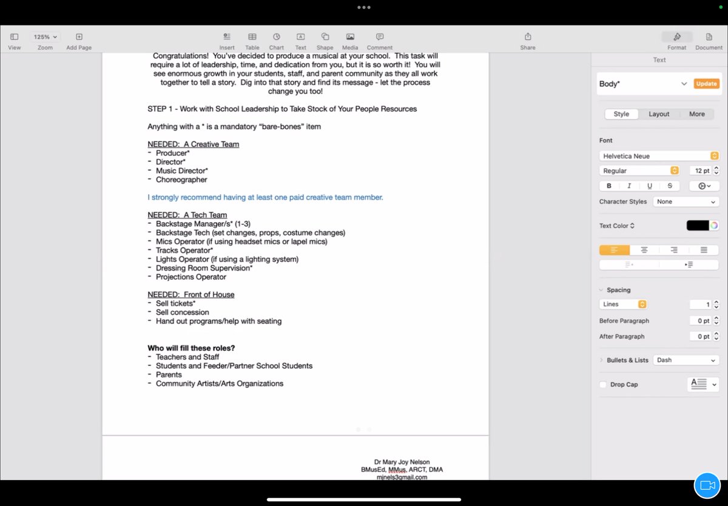Toggle the Format inspector panel
Viewport: 728px width, 506px height.
[x=677, y=37]
